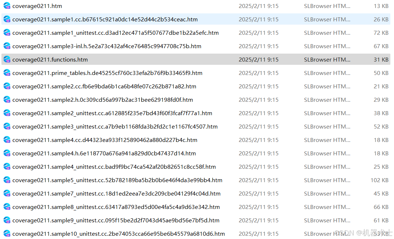The height and width of the screenshot is (239, 394).
Task: Click the SLBrowser HTML type label for coverage0211.htm
Action: tap(327, 6)
